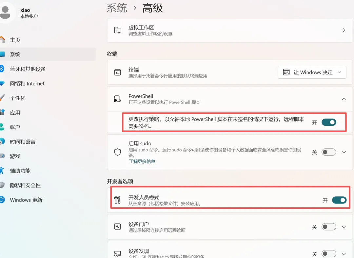The width and height of the screenshot is (354, 258).
Task: Click the monitor icon beside 系统
Action: [x=2, y=54]
